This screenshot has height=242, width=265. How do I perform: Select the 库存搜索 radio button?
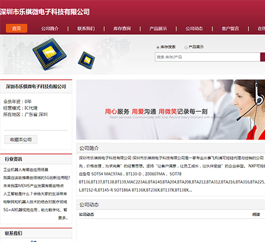(x=158, y=47)
